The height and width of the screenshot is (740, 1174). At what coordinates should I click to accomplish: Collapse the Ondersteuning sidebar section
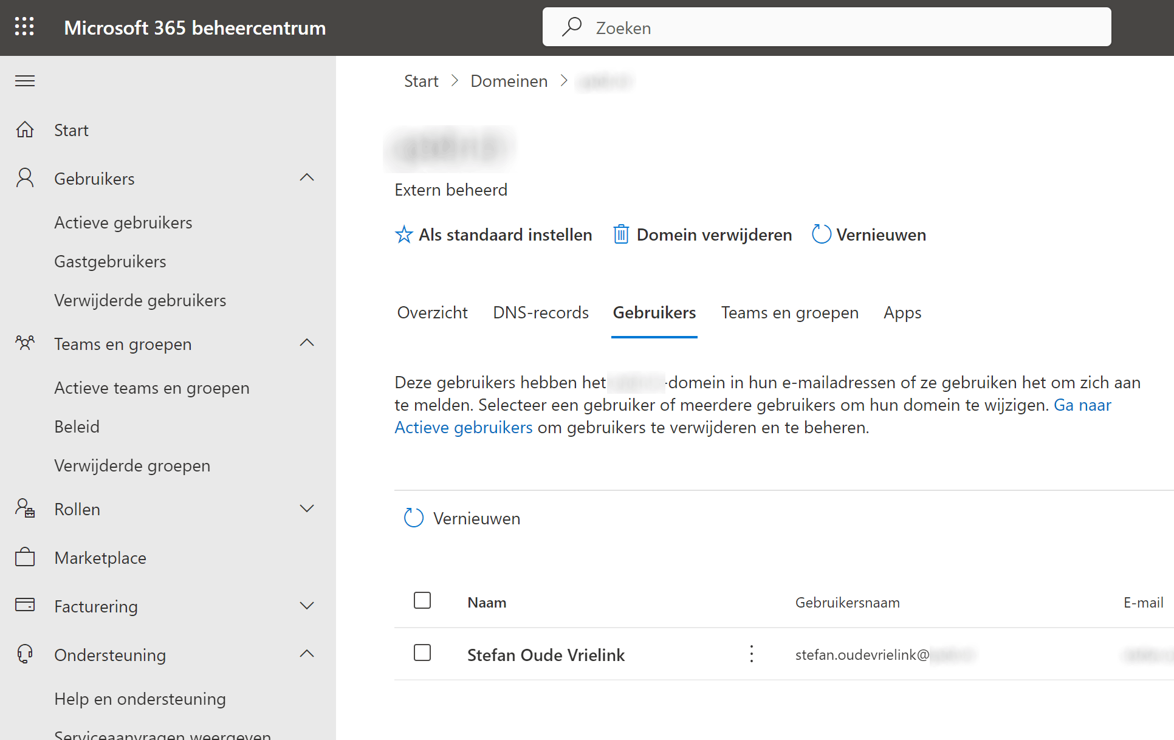pyautogui.click(x=307, y=654)
